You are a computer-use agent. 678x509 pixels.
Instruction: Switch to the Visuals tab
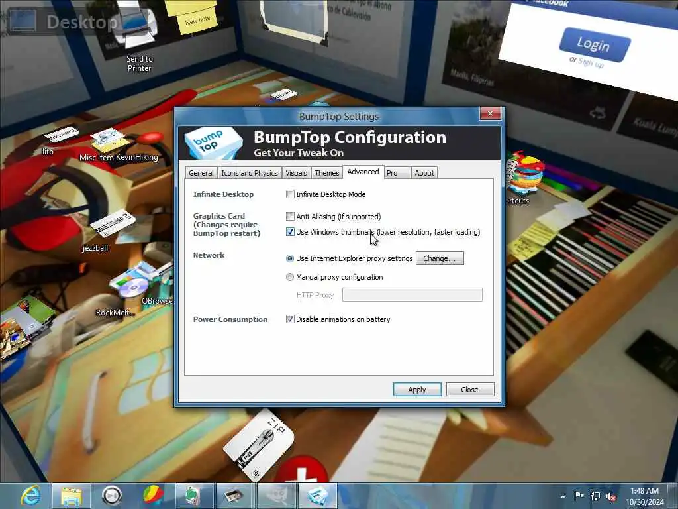point(296,173)
